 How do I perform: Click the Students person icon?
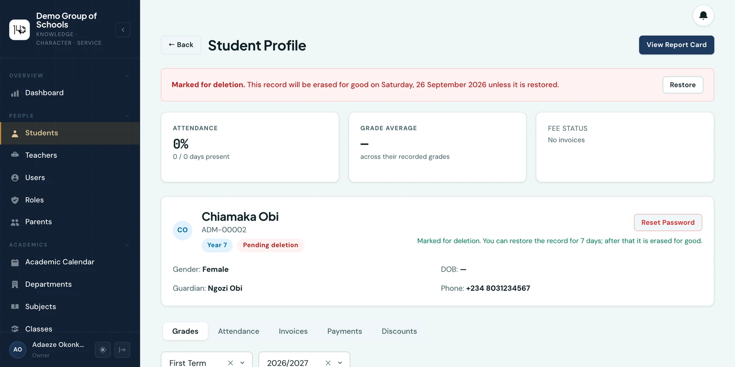click(15, 133)
